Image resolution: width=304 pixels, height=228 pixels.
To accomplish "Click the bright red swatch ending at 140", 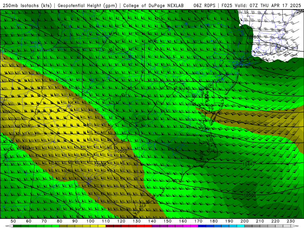I will [148, 226].
